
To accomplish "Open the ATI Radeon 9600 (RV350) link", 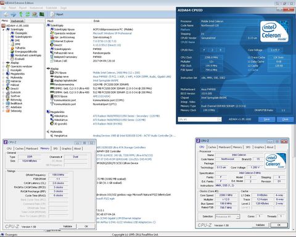I will pos(107,124).
